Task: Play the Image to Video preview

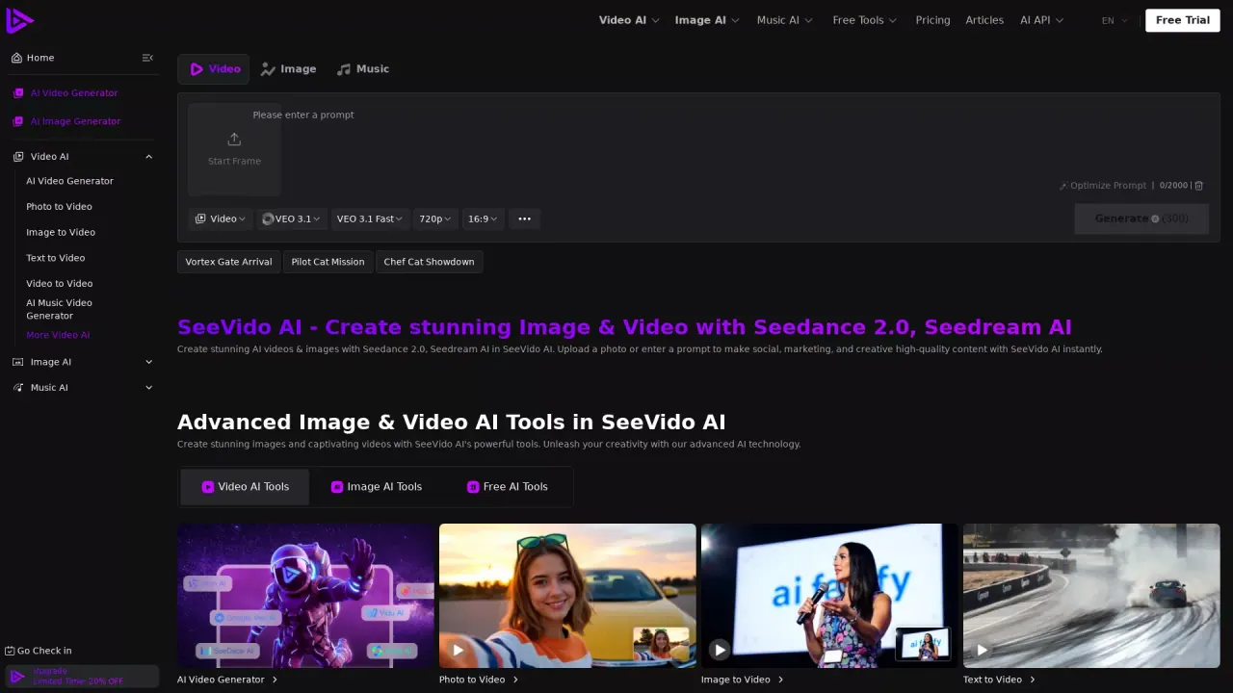Action: 720,650
